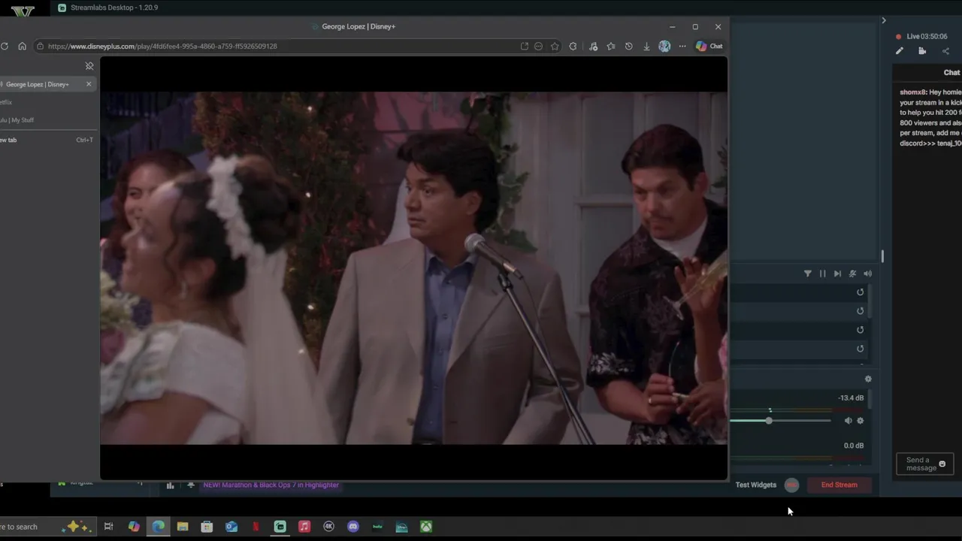Open audio source settings gear
Image resolution: width=962 pixels, height=541 pixels.
[x=861, y=421]
